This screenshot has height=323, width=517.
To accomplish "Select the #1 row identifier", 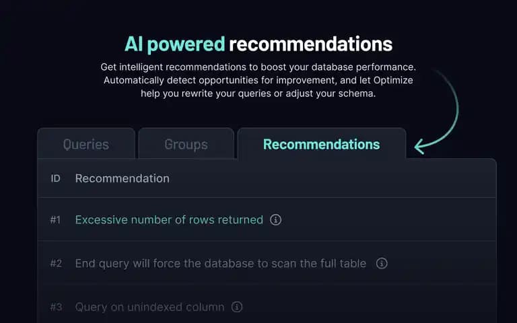I will tap(55, 219).
